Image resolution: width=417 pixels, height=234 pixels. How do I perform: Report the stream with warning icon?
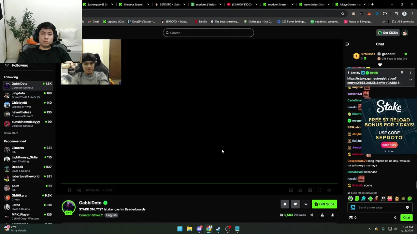(322, 215)
